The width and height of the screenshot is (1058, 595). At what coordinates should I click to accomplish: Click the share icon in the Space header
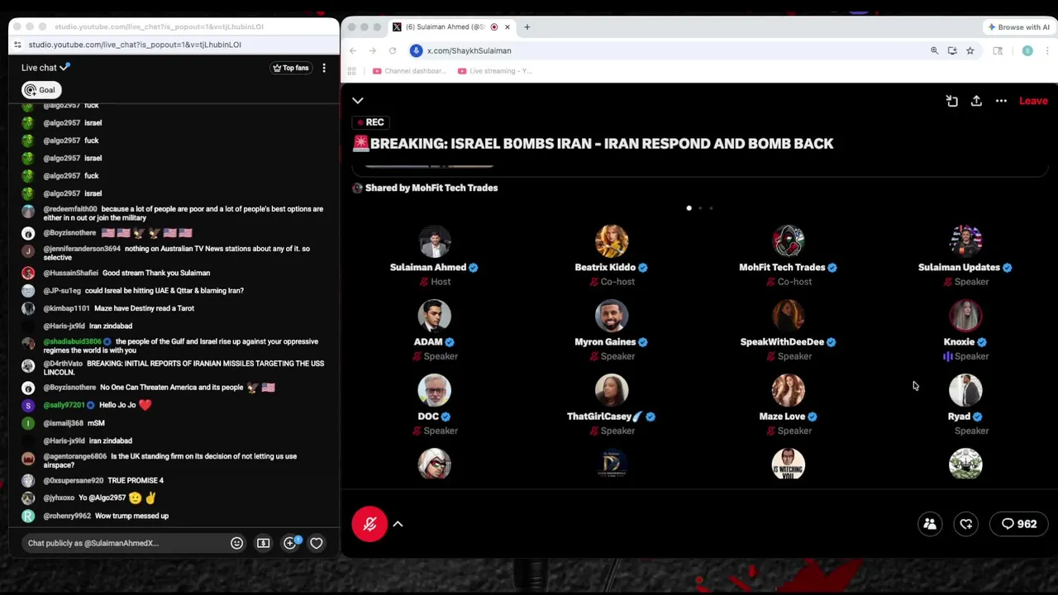click(976, 101)
